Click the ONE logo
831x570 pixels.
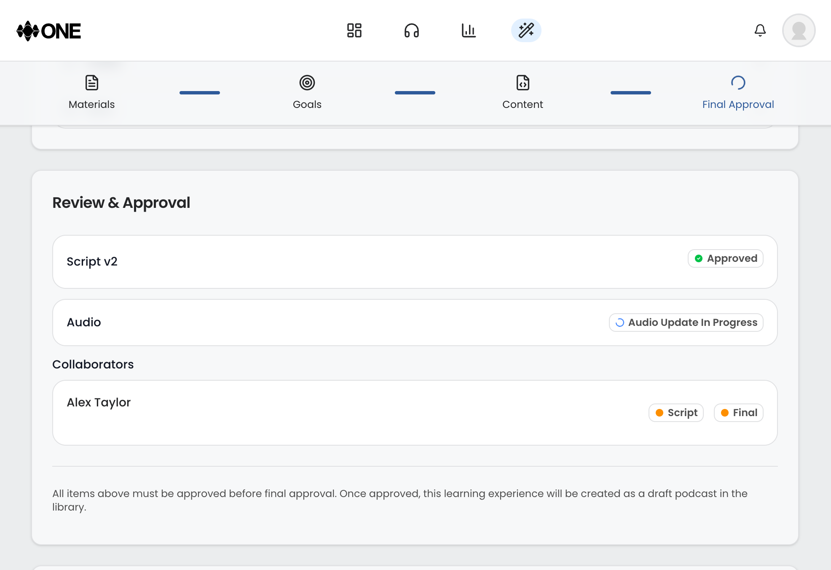tap(48, 30)
